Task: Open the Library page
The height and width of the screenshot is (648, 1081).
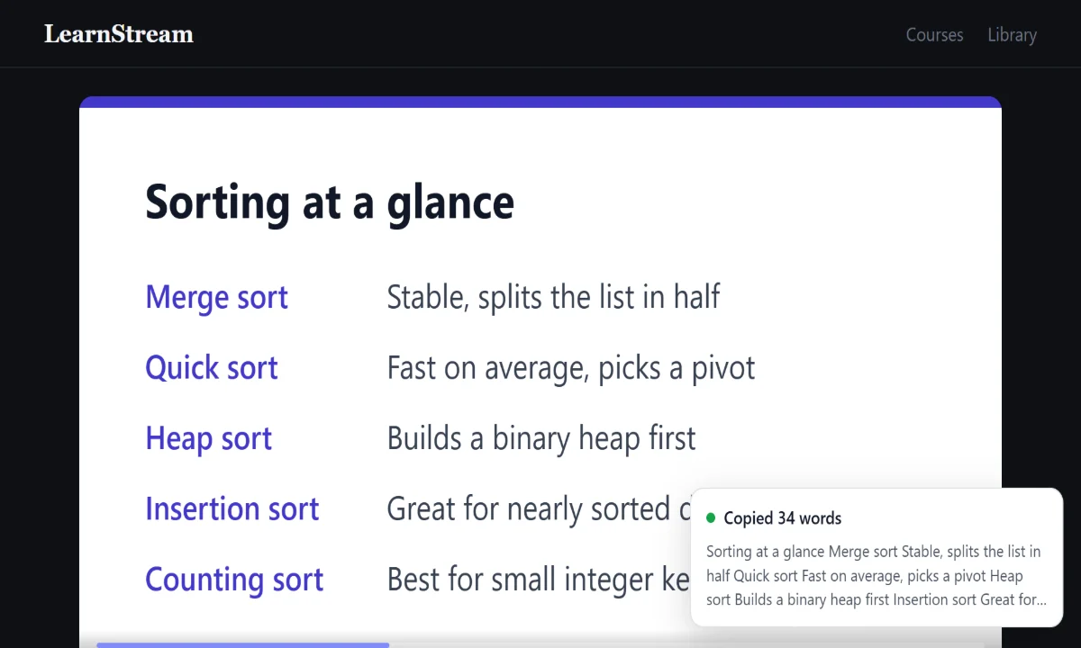Action: [x=1012, y=35]
